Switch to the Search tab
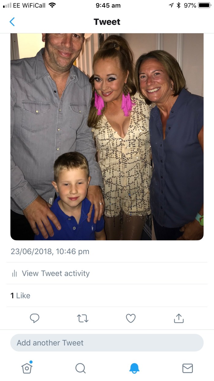The image size is (214, 381). (80, 368)
